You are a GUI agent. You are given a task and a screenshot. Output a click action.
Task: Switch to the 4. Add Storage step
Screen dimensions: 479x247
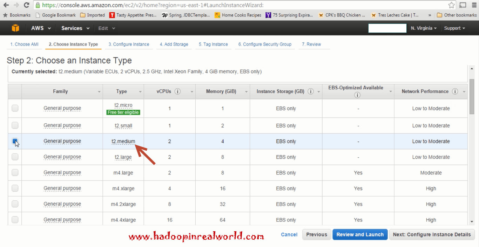(174, 44)
